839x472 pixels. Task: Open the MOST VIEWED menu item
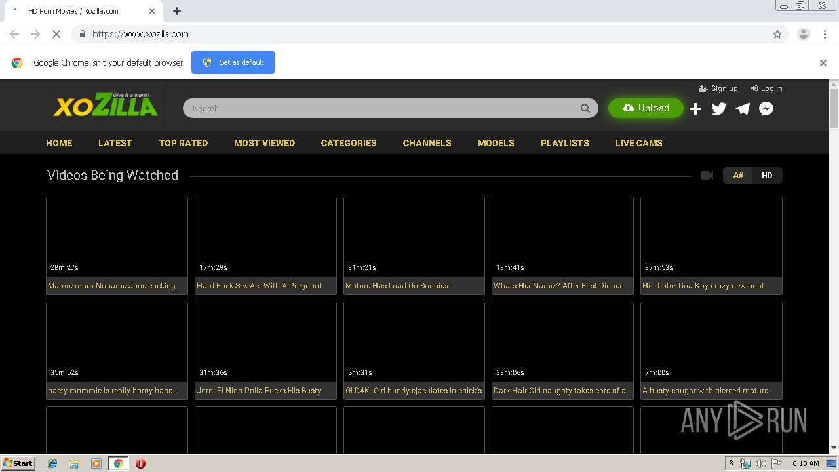264,143
